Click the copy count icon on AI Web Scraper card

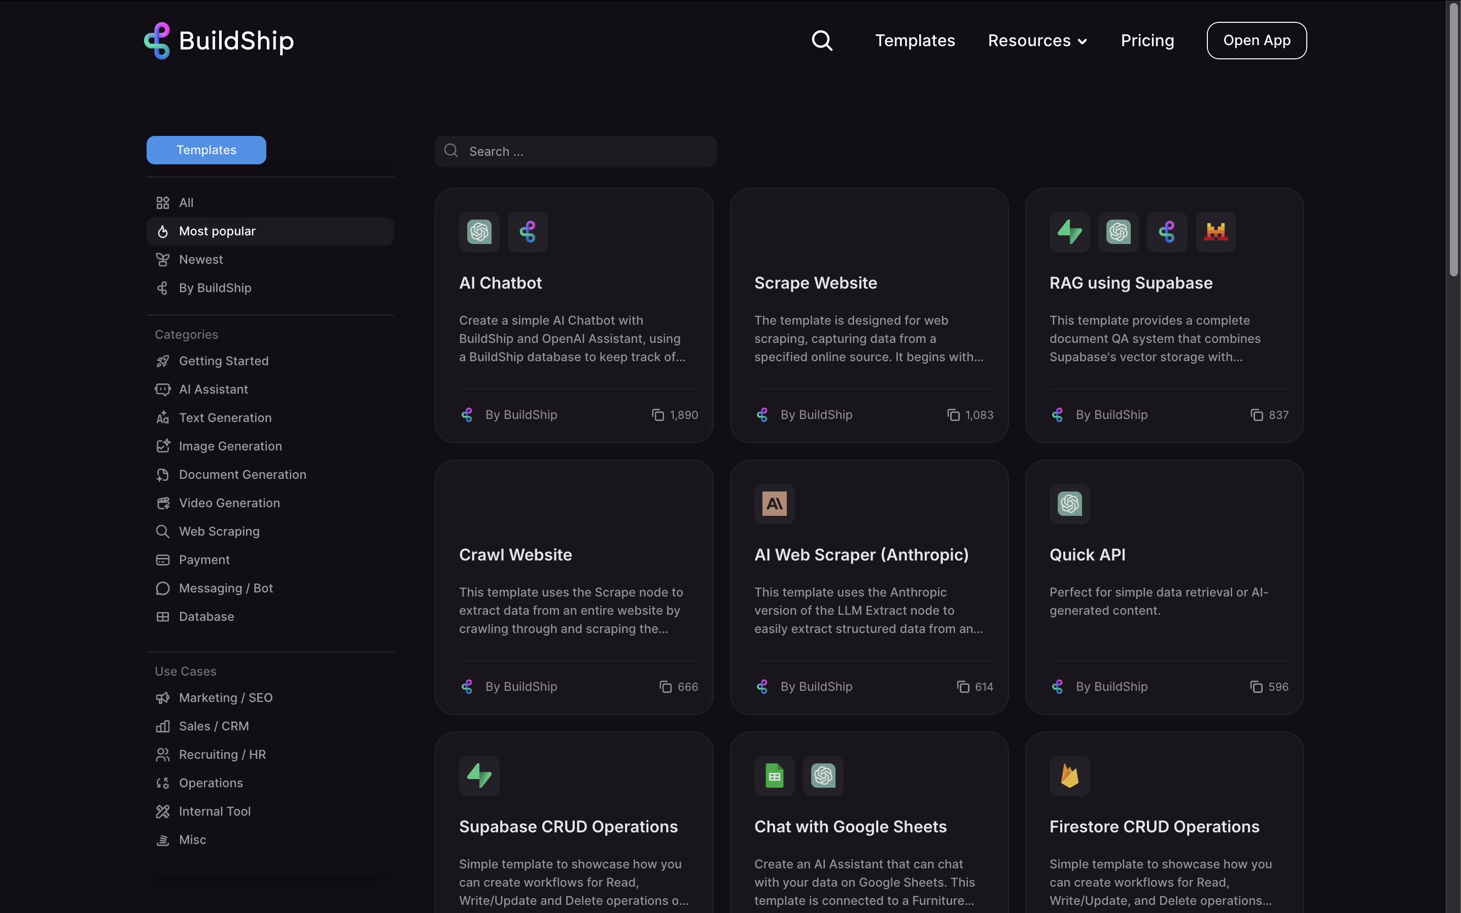tap(963, 687)
